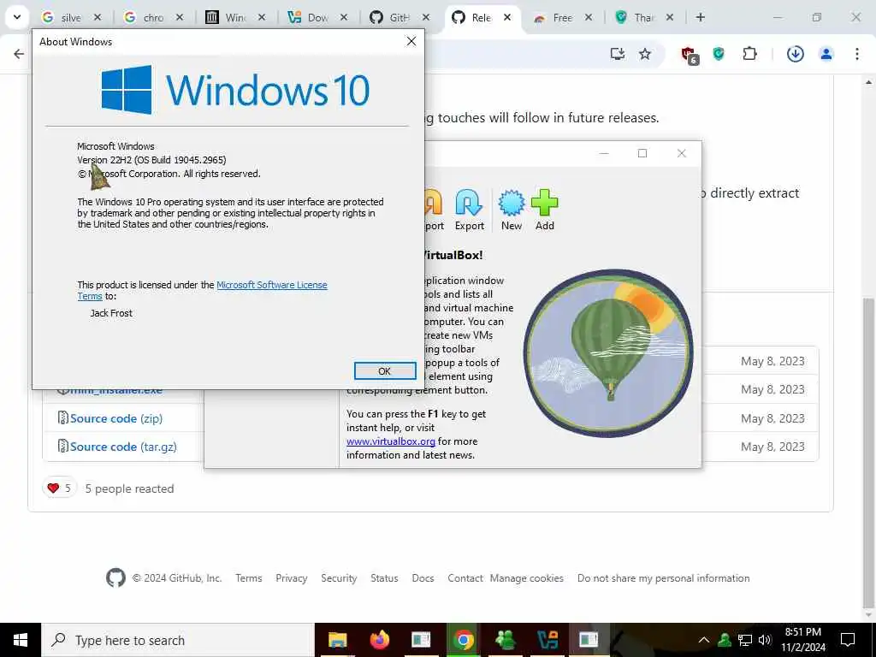This screenshot has width=876, height=657.
Task: Open the network tray icon
Action: coord(745,640)
